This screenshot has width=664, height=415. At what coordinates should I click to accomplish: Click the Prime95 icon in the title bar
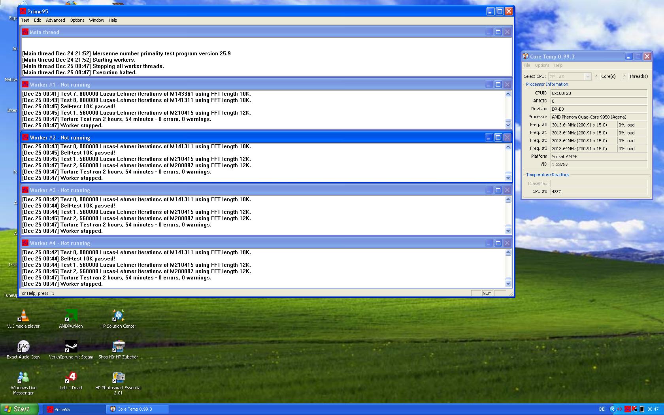pos(23,11)
